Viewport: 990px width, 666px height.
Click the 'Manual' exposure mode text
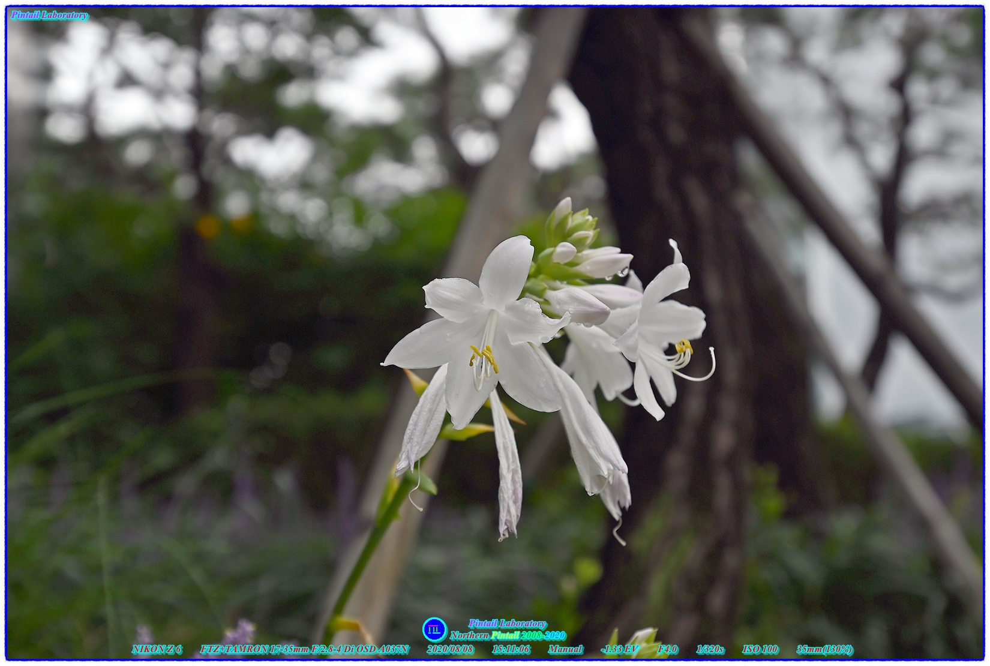tap(565, 649)
